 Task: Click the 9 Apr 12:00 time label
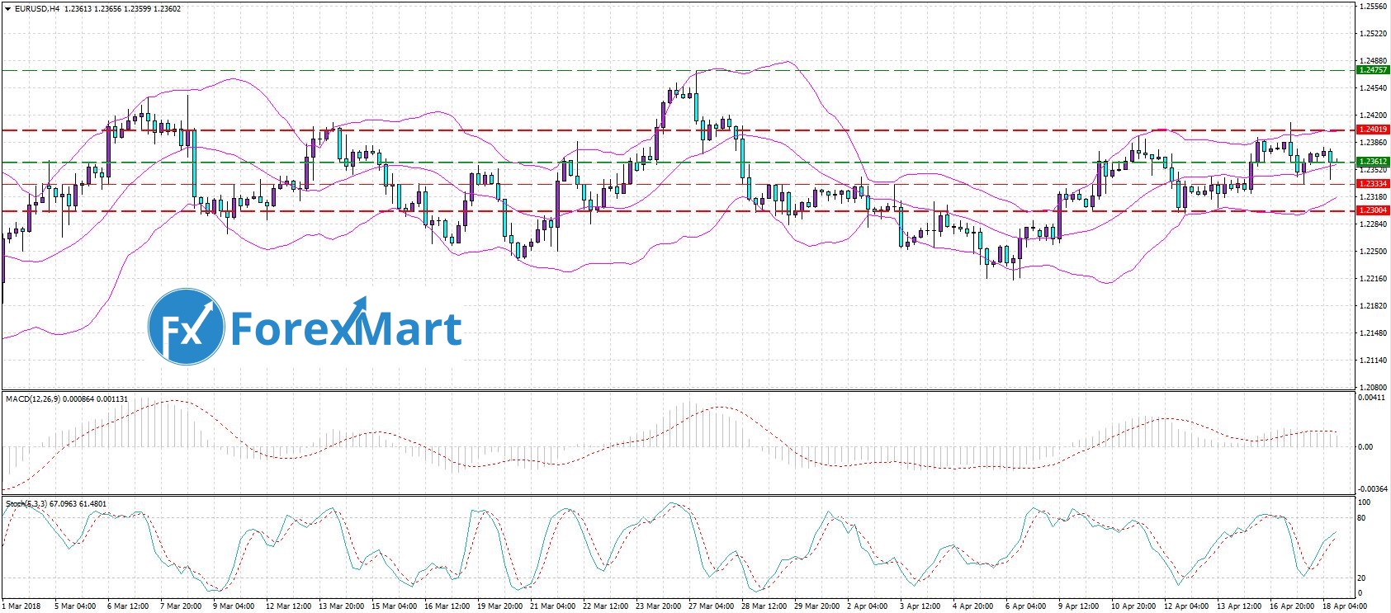[x=1078, y=606]
